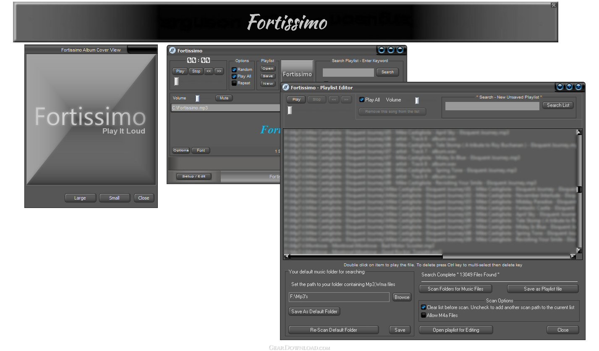599x351 pixels.
Task: Set album cover view to Small
Action: [x=115, y=198]
